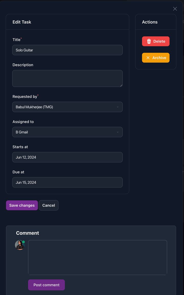
Task: Click the trash icon on the Delete button
Action: [149, 41]
